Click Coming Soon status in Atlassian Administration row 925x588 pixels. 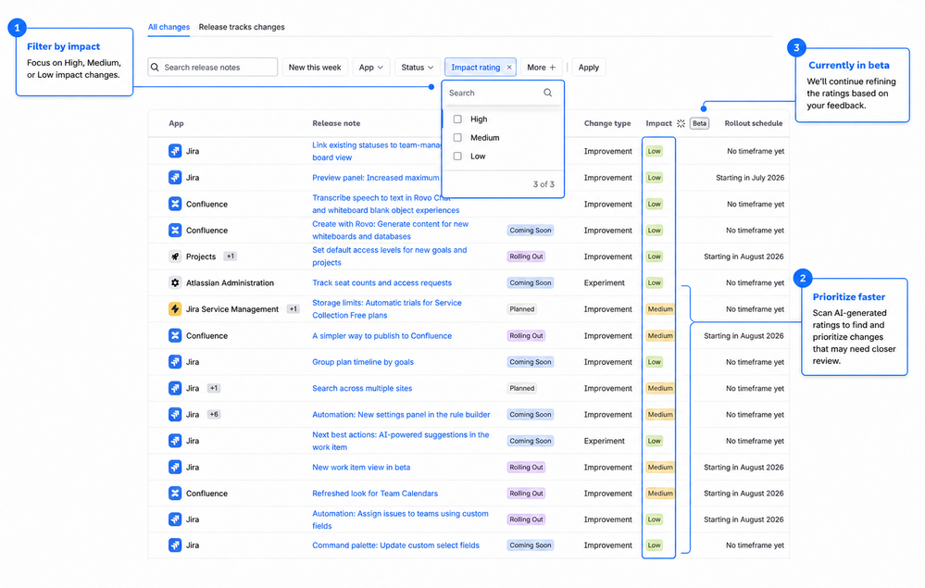click(531, 282)
